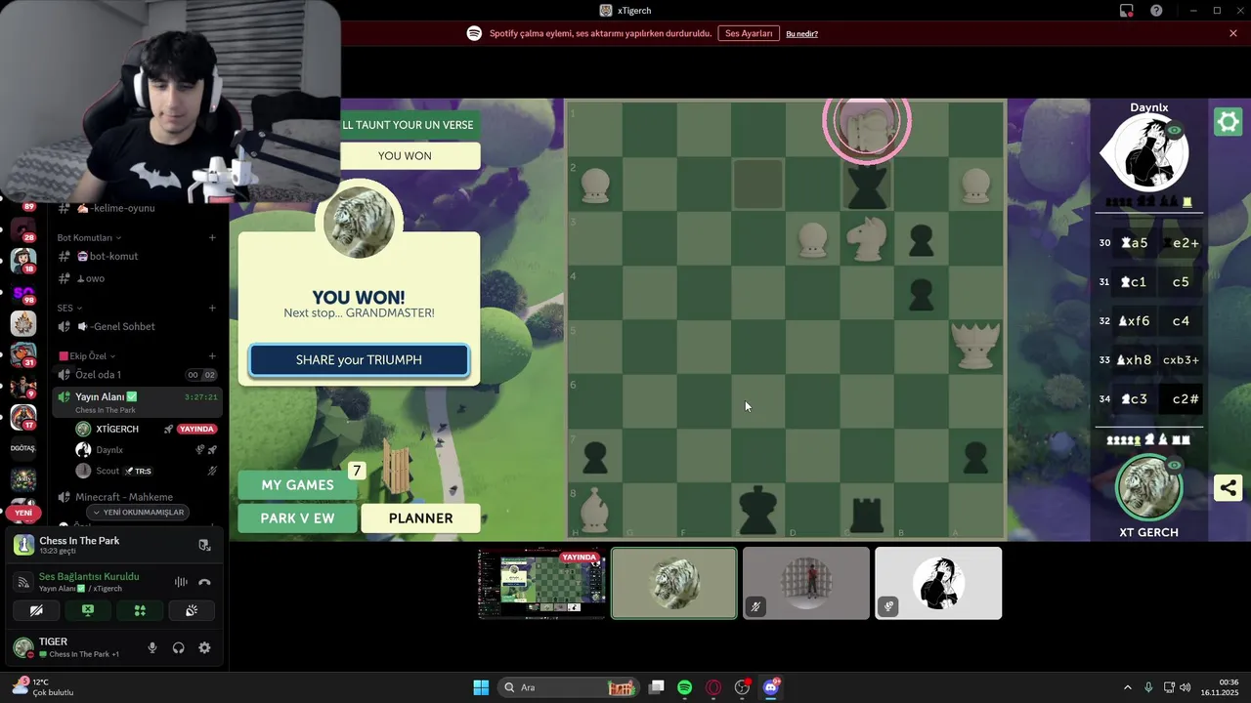The height and width of the screenshot is (703, 1251).
Task: Click XT GERCH player avatar
Action: coord(1149,488)
